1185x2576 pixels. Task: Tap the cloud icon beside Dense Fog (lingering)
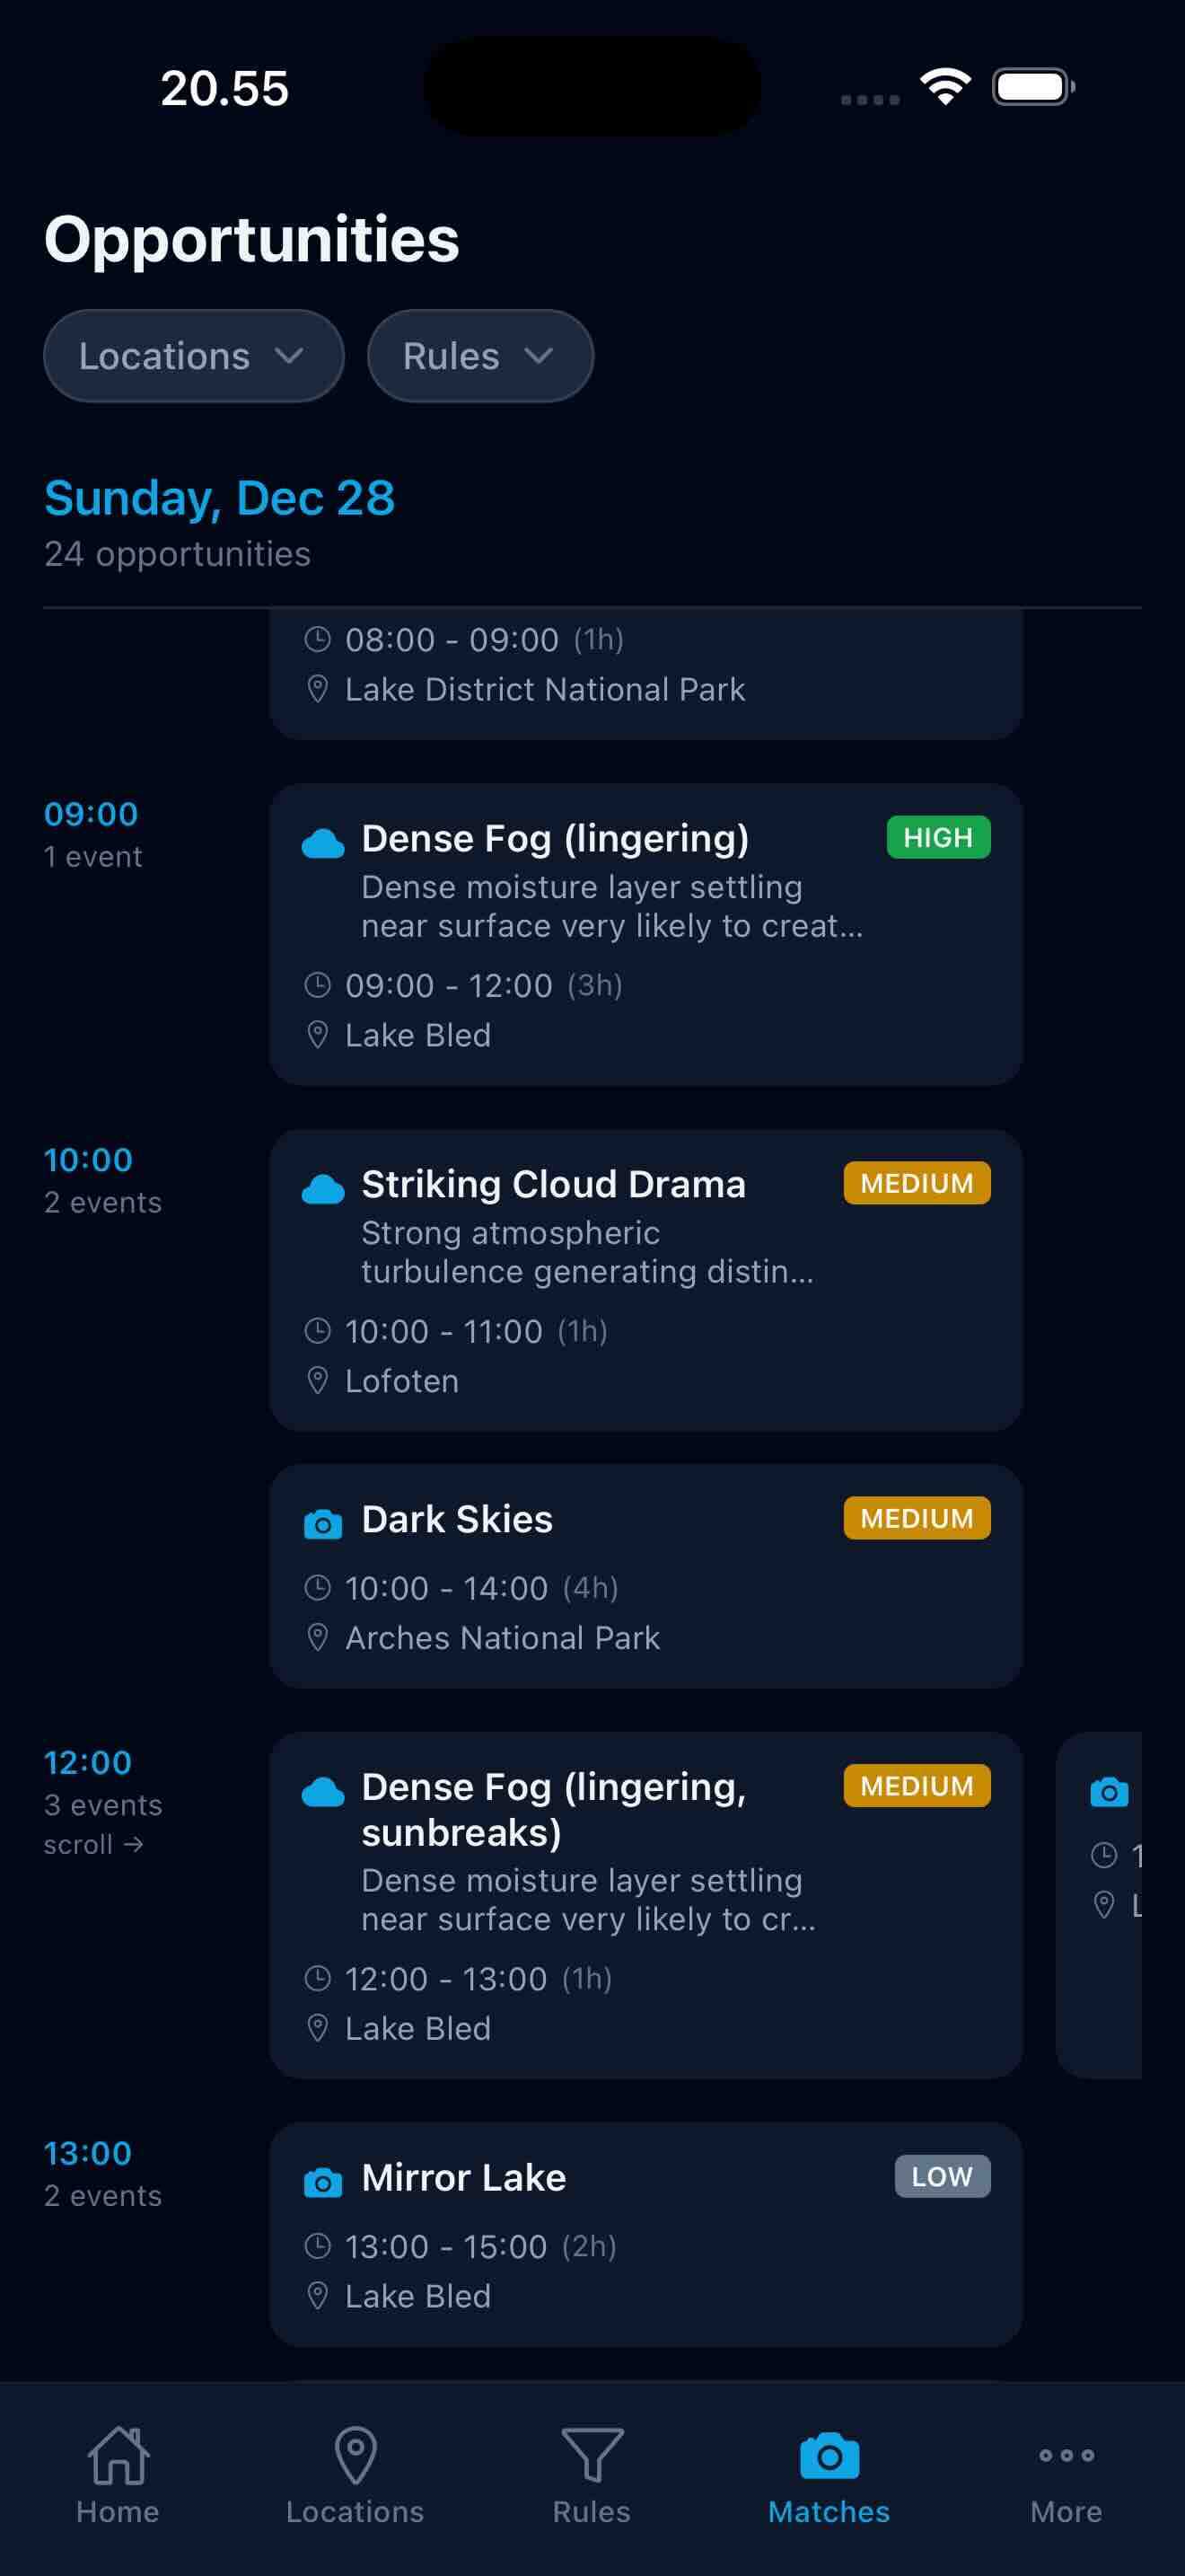[322, 843]
